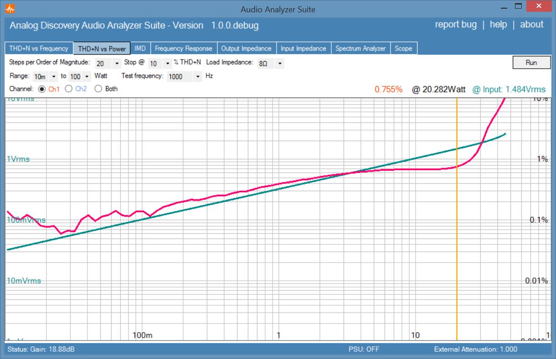
Task: Open the help link
Action: (x=498, y=25)
